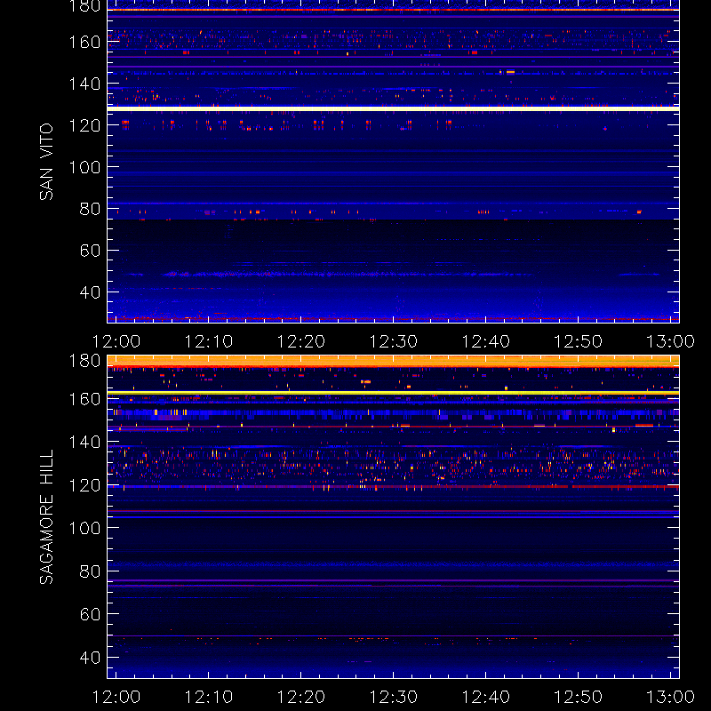Select the 40 tick label on San Vito plot
Image resolution: width=711 pixels, height=711 pixels.
click(90, 292)
